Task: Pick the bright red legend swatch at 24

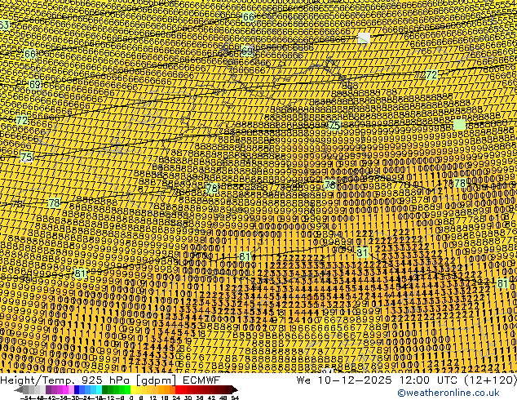Action: tap(178, 389)
